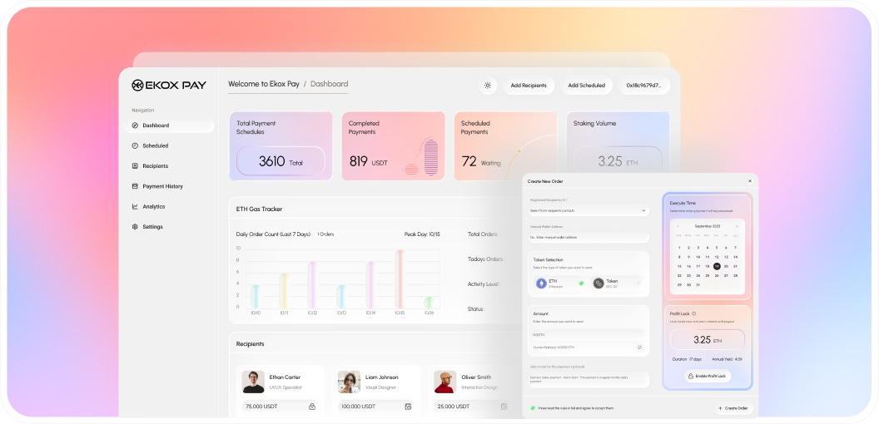Go to previous month in calendar
The width and height of the screenshot is (879, 424).
tap(678, 226)
